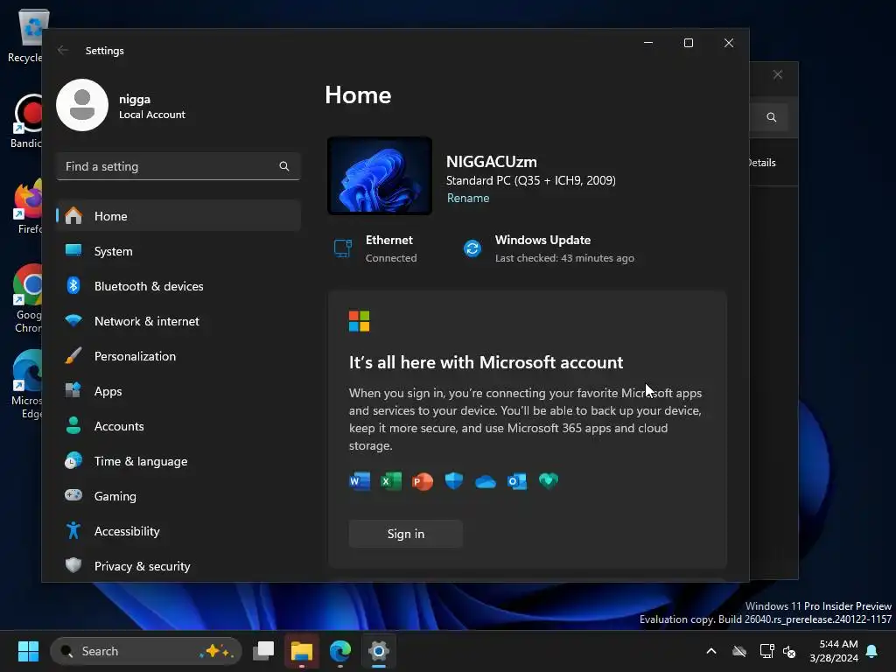Click the Accessibility figure icon
Screen dimensions: 896x672
coord(73,530)
